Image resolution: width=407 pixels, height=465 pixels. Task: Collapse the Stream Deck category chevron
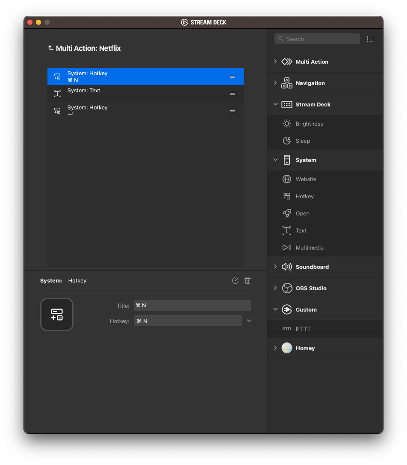[x=275, y=104]
